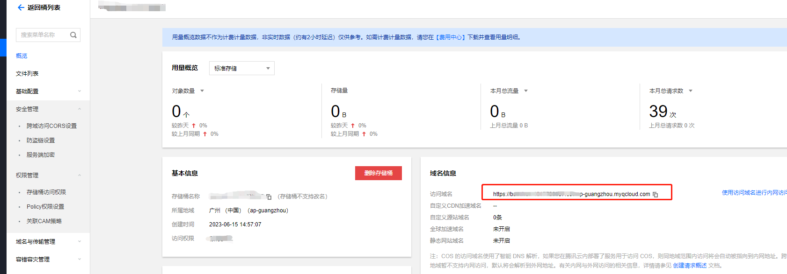This screenshot has width=787, height=274.
Task: Open the 对象数量 dropdown arrow
Action: coord(202,91)
